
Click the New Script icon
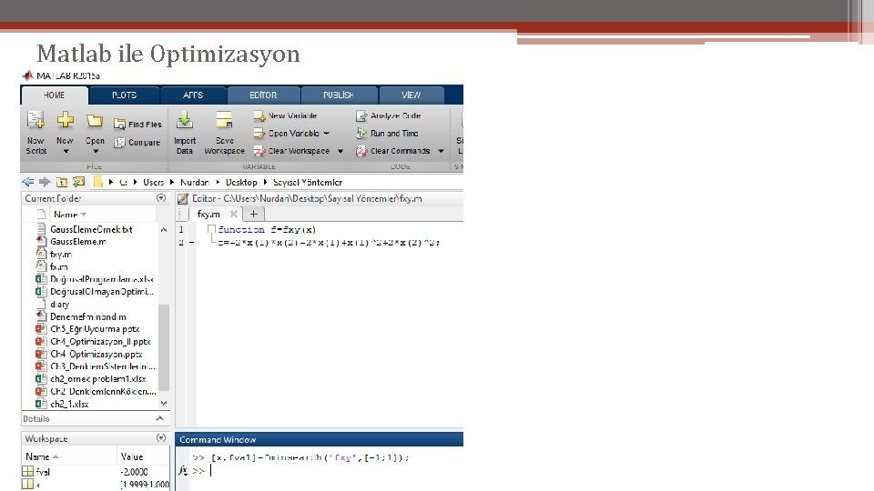tap(36, 120)
